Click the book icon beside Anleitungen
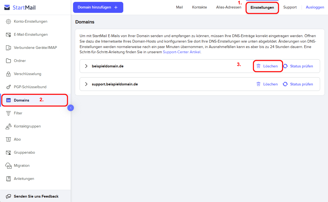The image size is (328, 202). [x=8, y=179]
